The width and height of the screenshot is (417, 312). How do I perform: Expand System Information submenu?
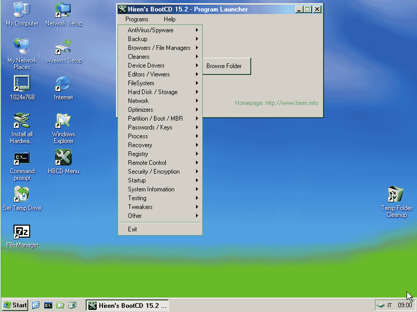click(x=160, y=189)
